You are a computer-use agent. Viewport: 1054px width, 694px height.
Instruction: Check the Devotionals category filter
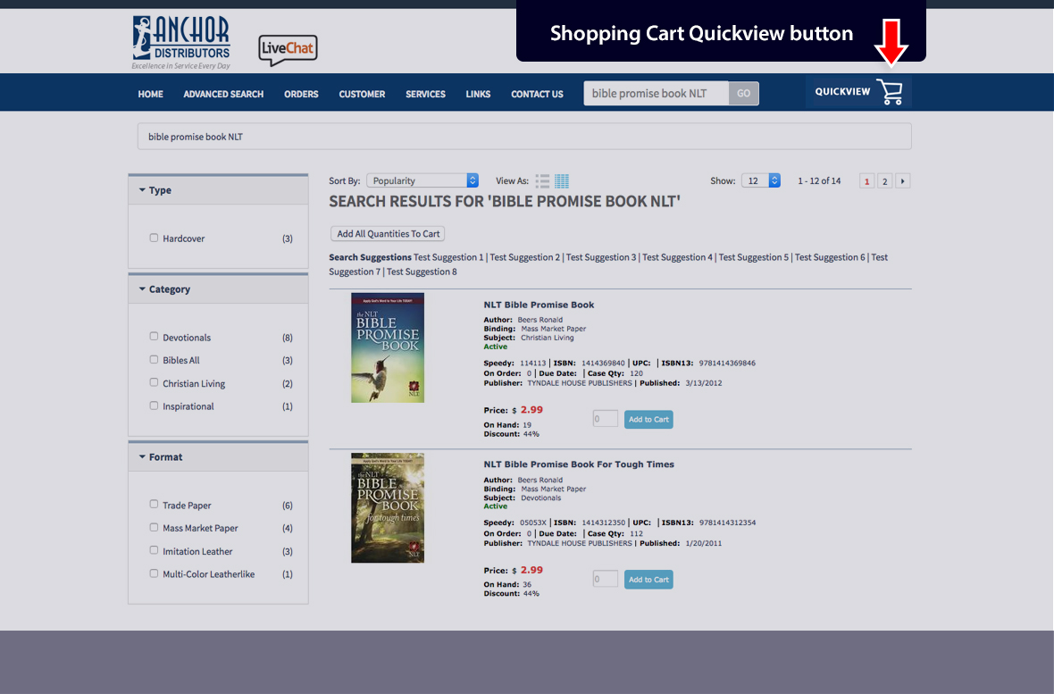click(x=154, y=336)
